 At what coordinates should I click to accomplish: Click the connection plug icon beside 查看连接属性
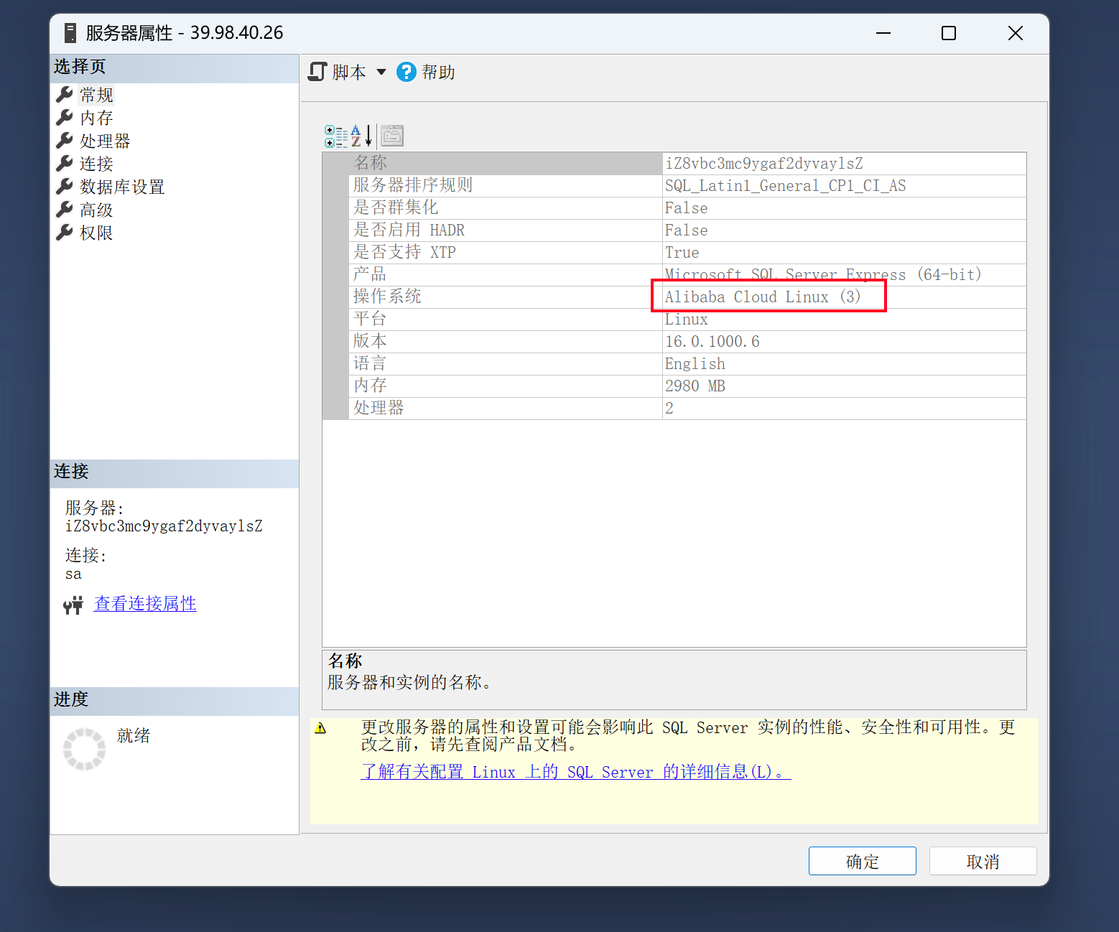tap(73, 605)
